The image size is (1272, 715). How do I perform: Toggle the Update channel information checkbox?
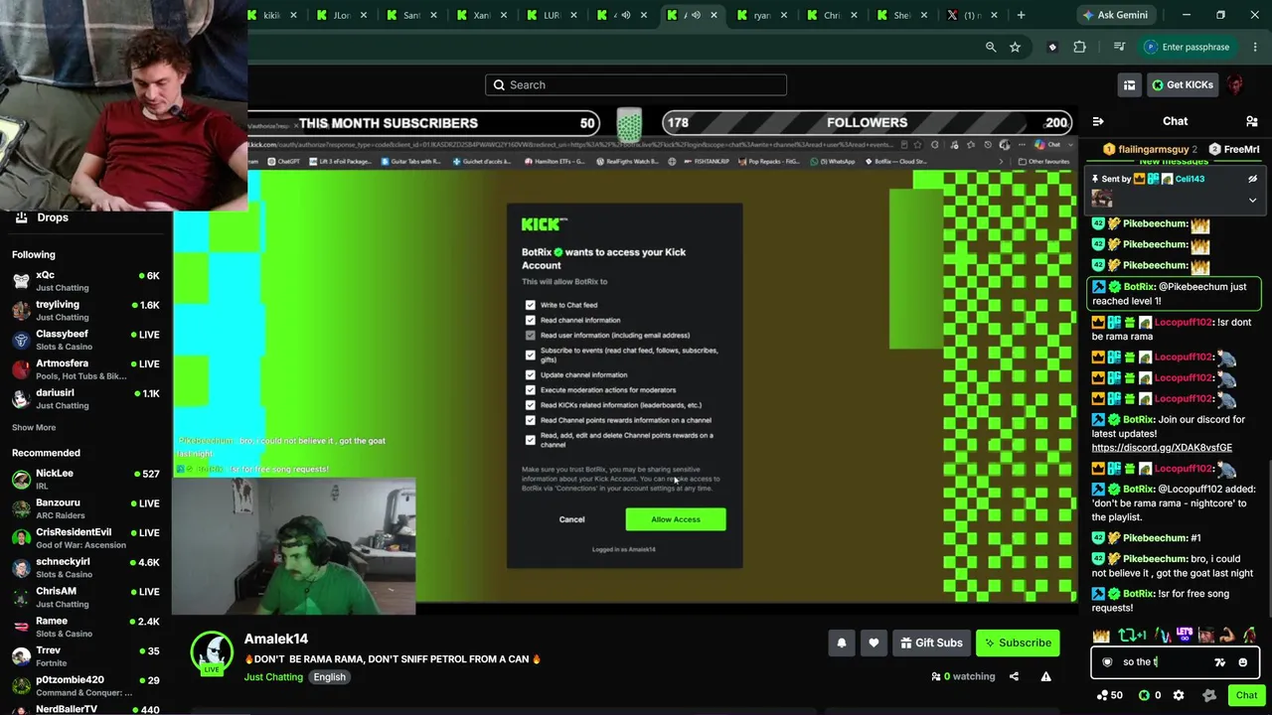[x=531, y=374]
